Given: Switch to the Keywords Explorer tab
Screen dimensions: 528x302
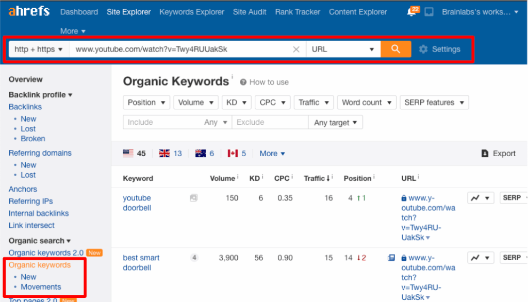Looking at the screenshot, I should click(x=191, y=11).
